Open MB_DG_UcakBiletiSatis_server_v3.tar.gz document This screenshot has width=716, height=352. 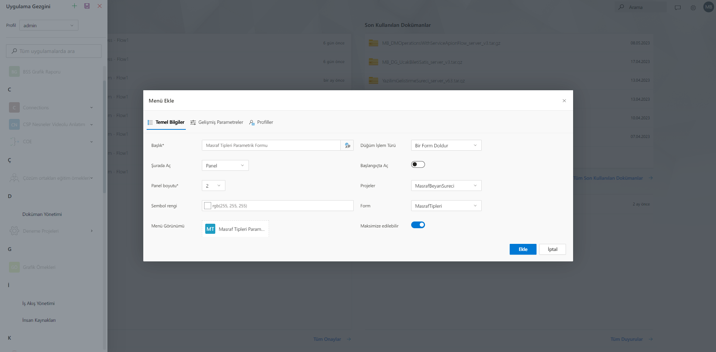(x=422, y=62)
